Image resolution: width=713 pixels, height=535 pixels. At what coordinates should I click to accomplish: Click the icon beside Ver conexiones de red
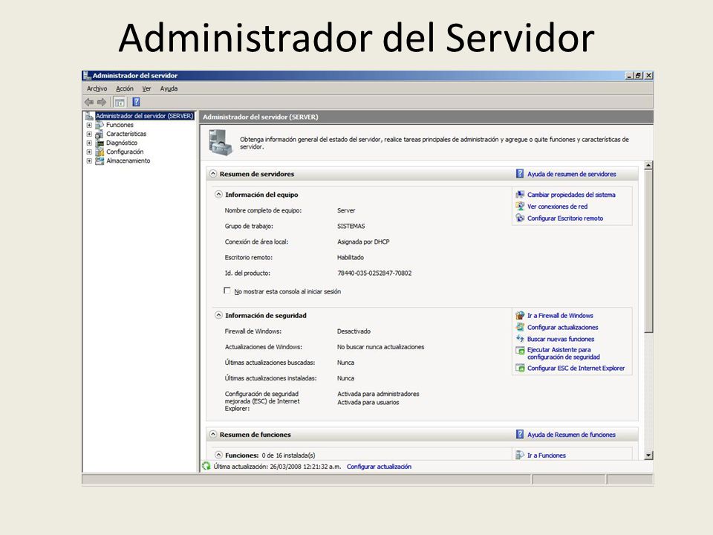pos(520,206)
